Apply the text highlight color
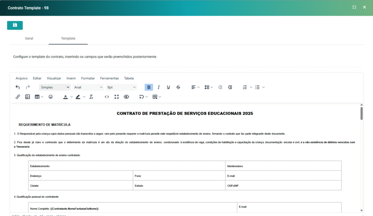The width and height of the screenshot is (373, 216). 78,97
